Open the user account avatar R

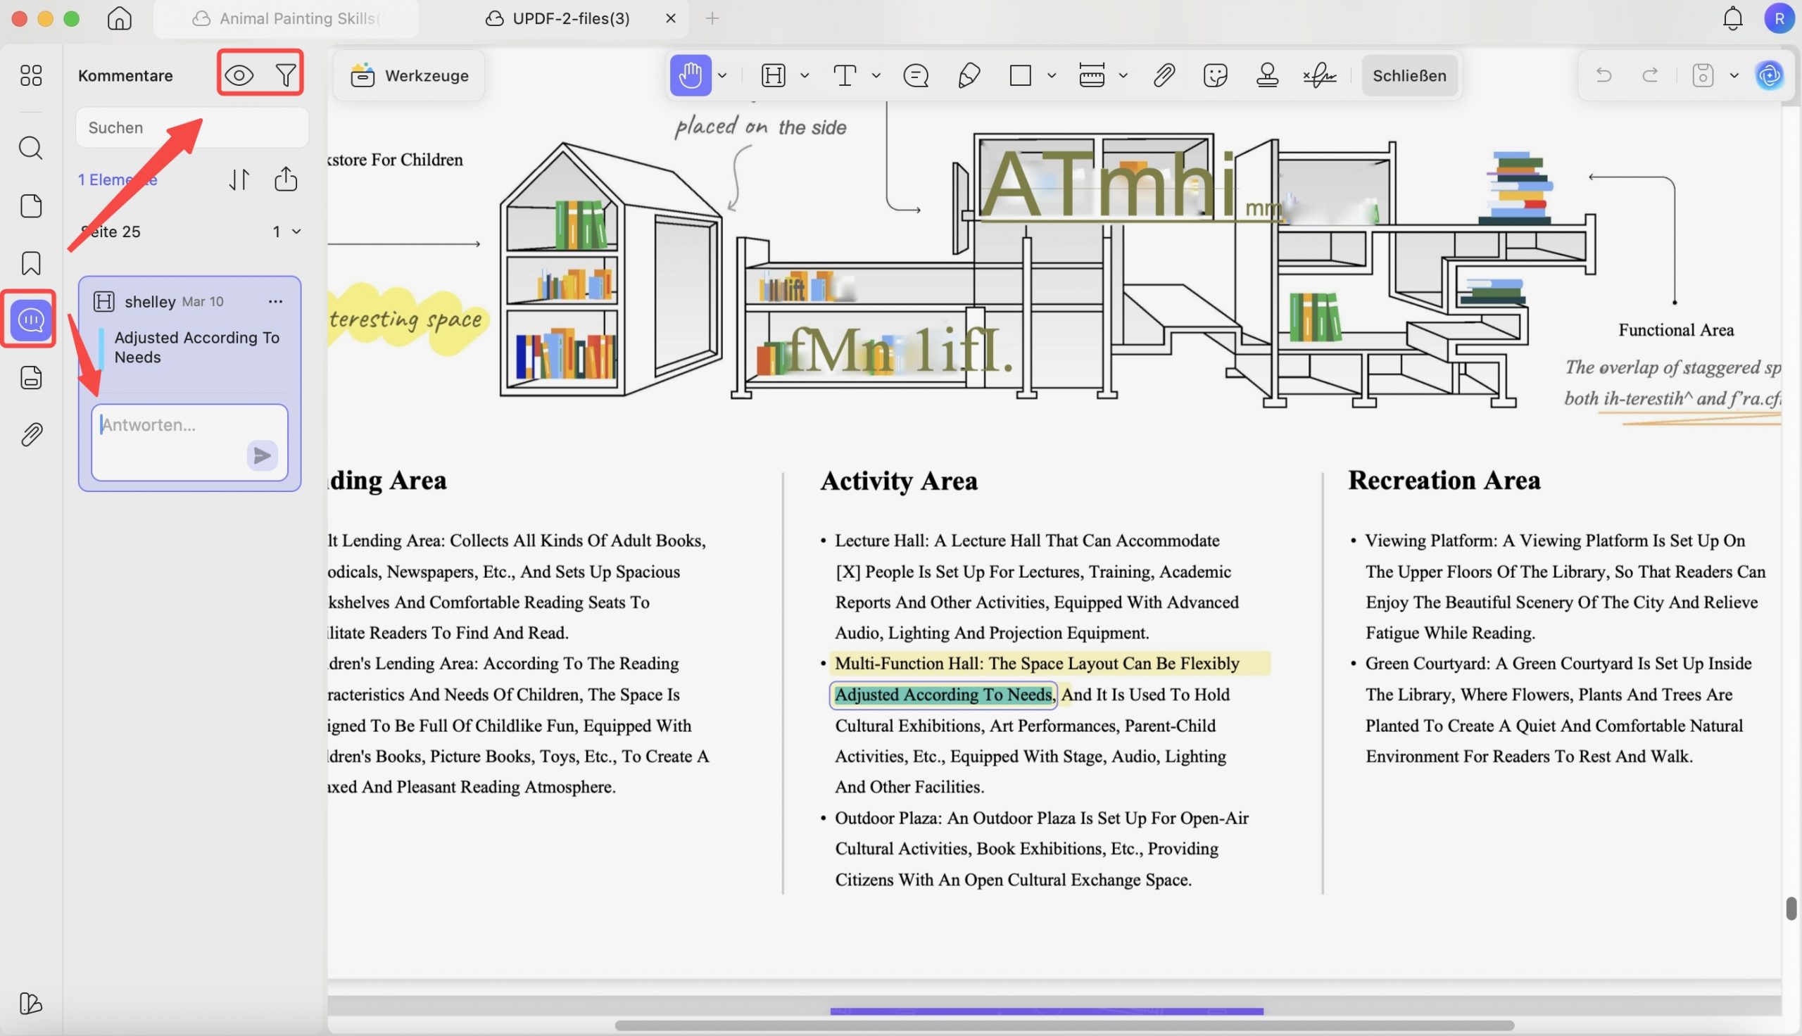coord(1779,18)
